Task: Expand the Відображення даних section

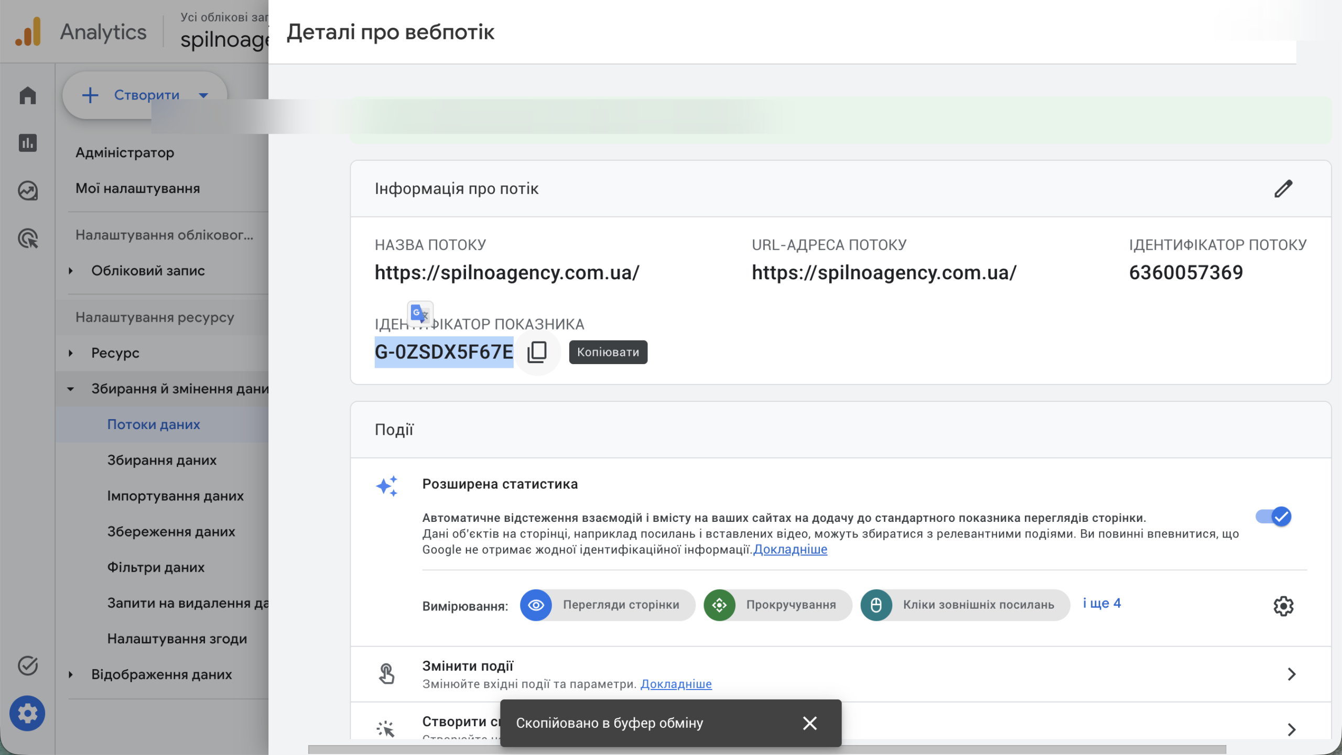Action: [71, 674]
